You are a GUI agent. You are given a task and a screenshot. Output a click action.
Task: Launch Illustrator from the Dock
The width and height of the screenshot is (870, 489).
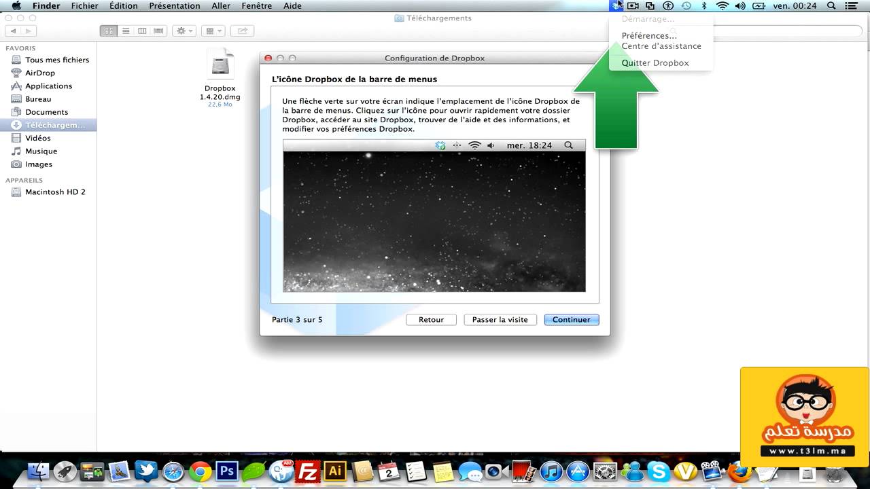coord(334,471)
